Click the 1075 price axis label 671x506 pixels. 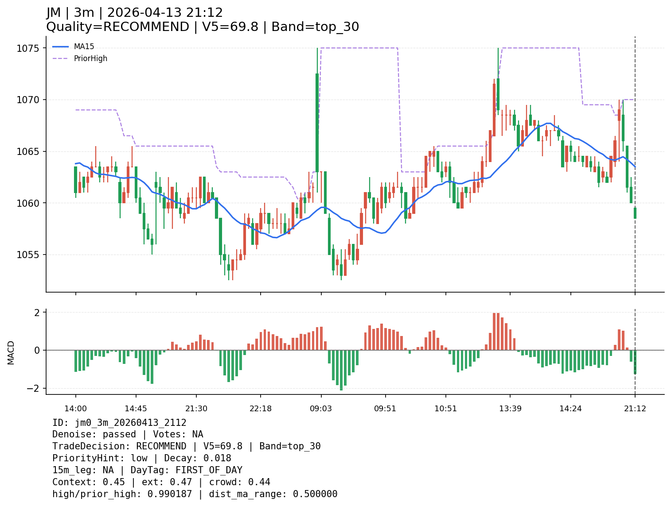click(28, 48)
